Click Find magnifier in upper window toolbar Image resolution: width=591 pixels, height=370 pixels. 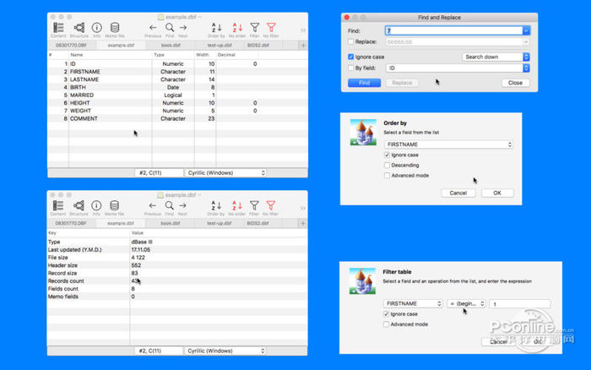(170, 30)
